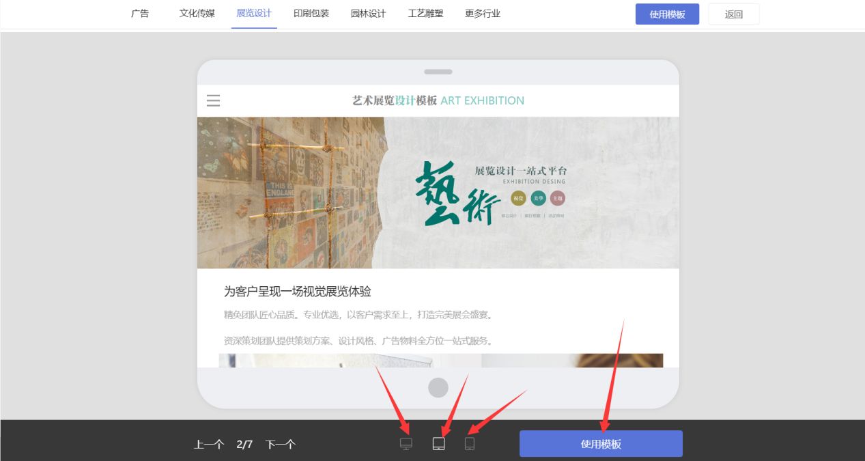Click teal 美学 circle badge on banner
This screenshot has width=865, height=461.
[539, 198]
